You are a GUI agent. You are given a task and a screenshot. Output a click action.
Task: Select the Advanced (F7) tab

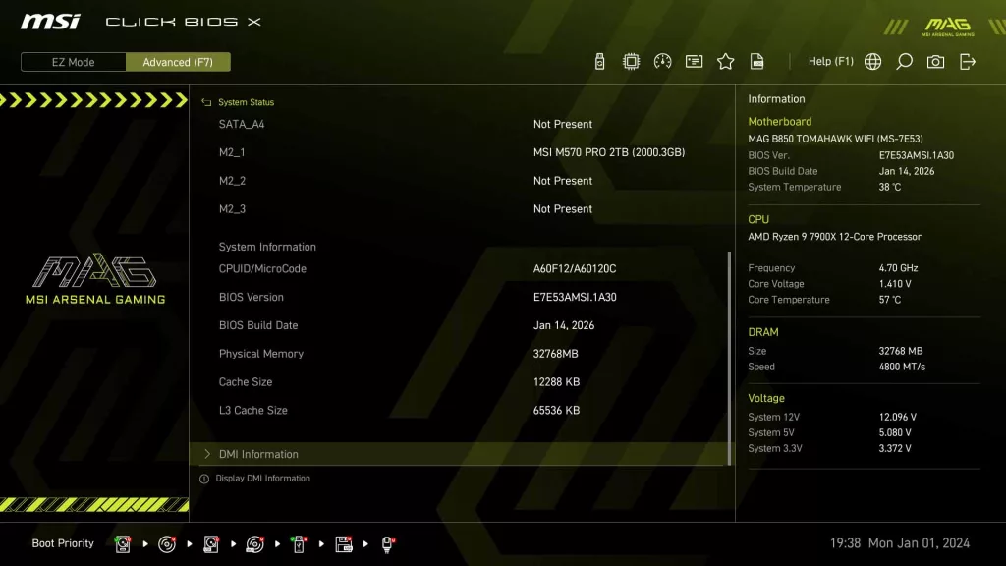(x=178, y=61)
